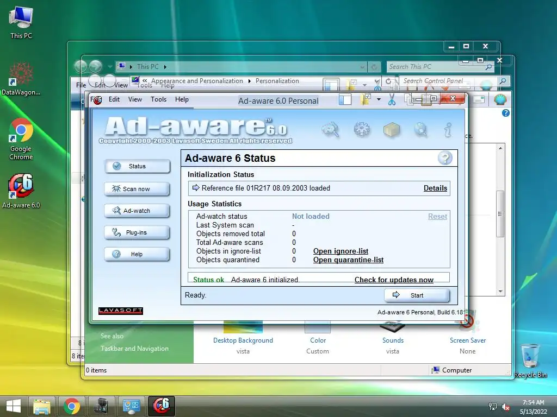Click Open ignore-list link

pos(341,251)
